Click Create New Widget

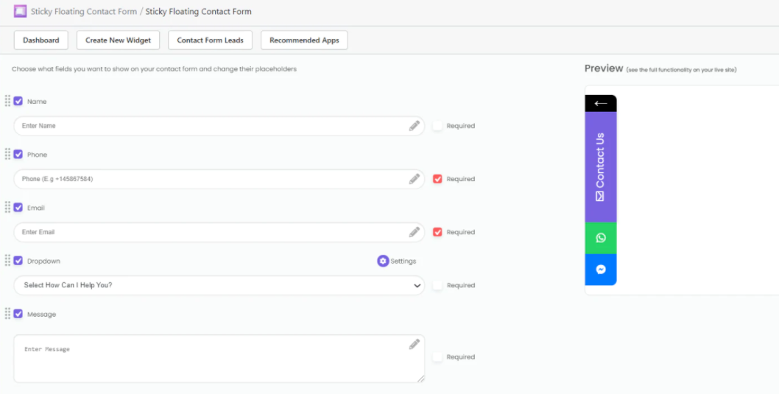(x=118, y=41)
